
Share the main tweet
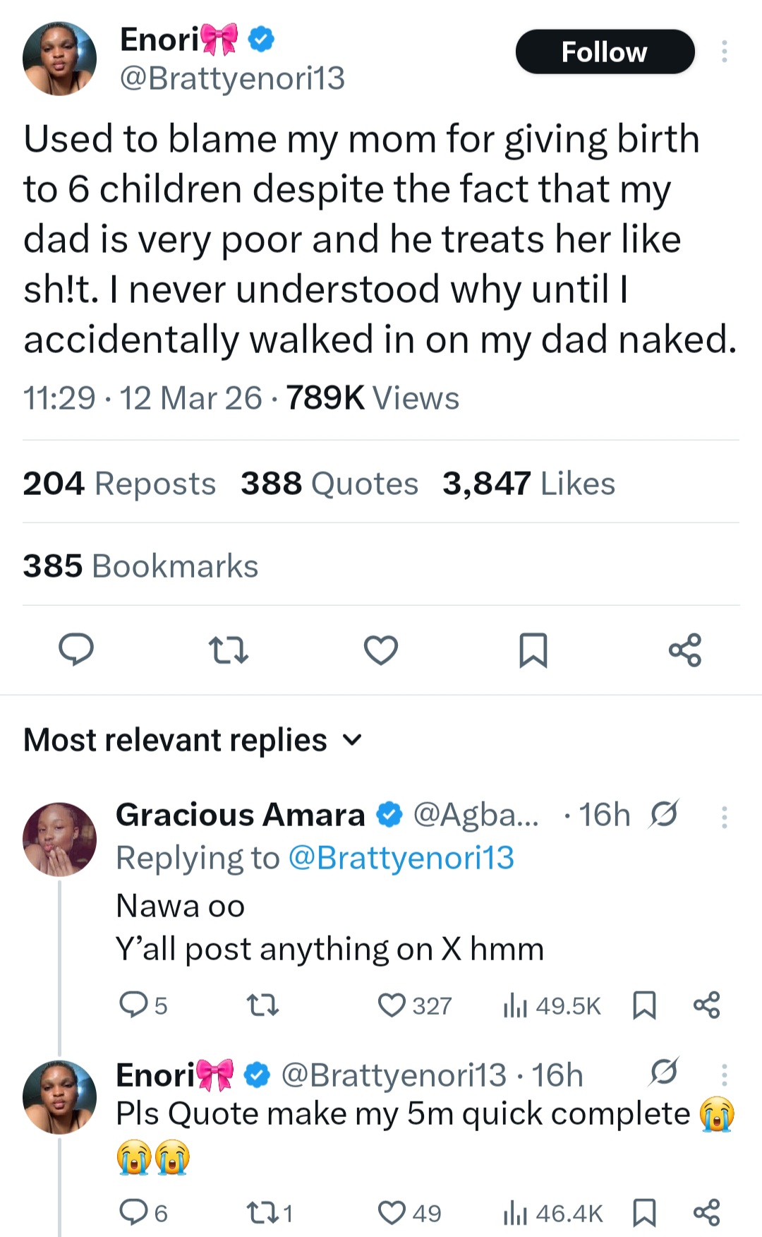[x=685, y=651]
